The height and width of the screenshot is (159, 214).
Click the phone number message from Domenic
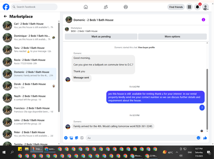click(113, 126)
